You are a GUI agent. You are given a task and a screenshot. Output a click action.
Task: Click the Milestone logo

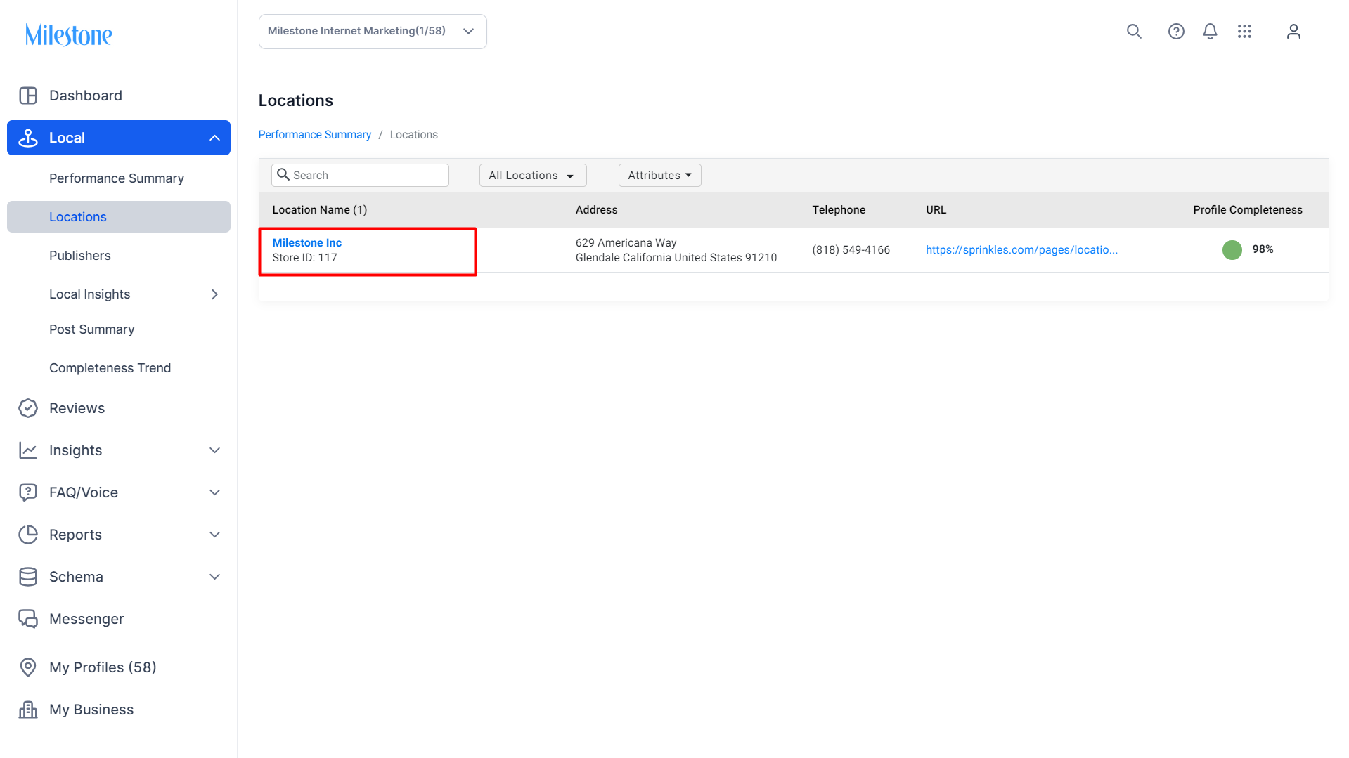[68, 34]
